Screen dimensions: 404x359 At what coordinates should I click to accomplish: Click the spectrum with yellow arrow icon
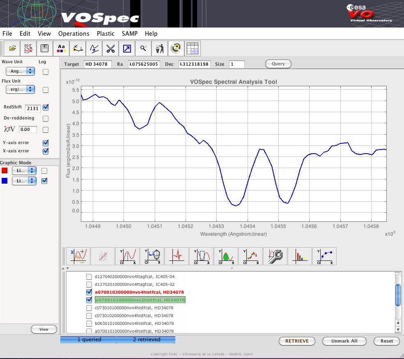point(78,48)
